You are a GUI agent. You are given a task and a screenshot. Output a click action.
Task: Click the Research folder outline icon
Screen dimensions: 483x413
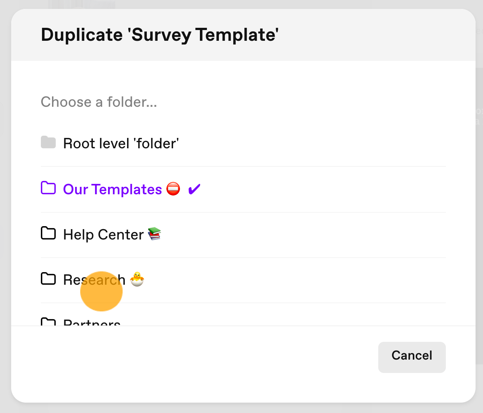click(48, 278)
